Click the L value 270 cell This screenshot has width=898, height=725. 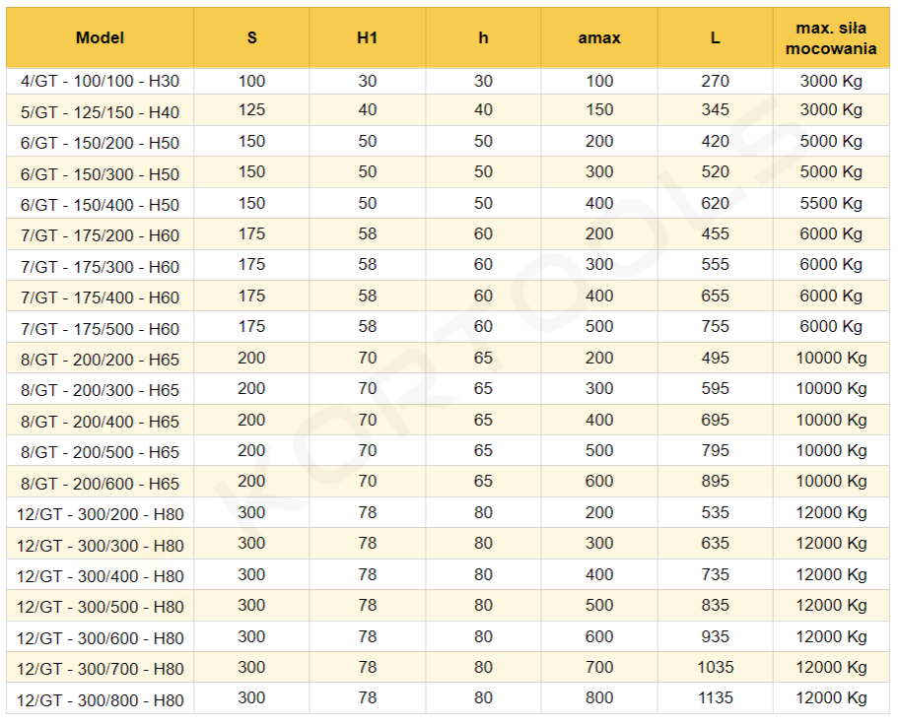[715, 81]
